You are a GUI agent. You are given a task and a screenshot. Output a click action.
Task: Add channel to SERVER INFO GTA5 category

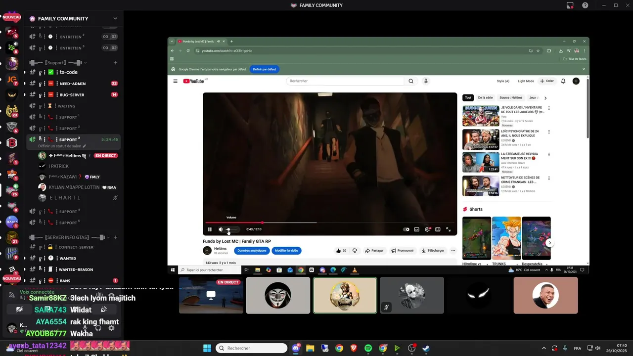point(115,237)
